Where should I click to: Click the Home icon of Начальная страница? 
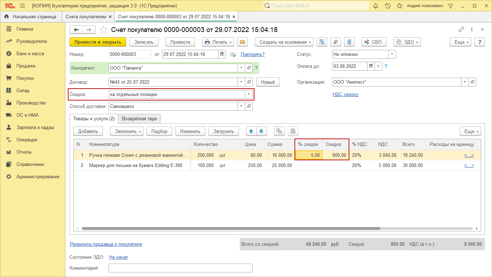(x=6, y=17)
